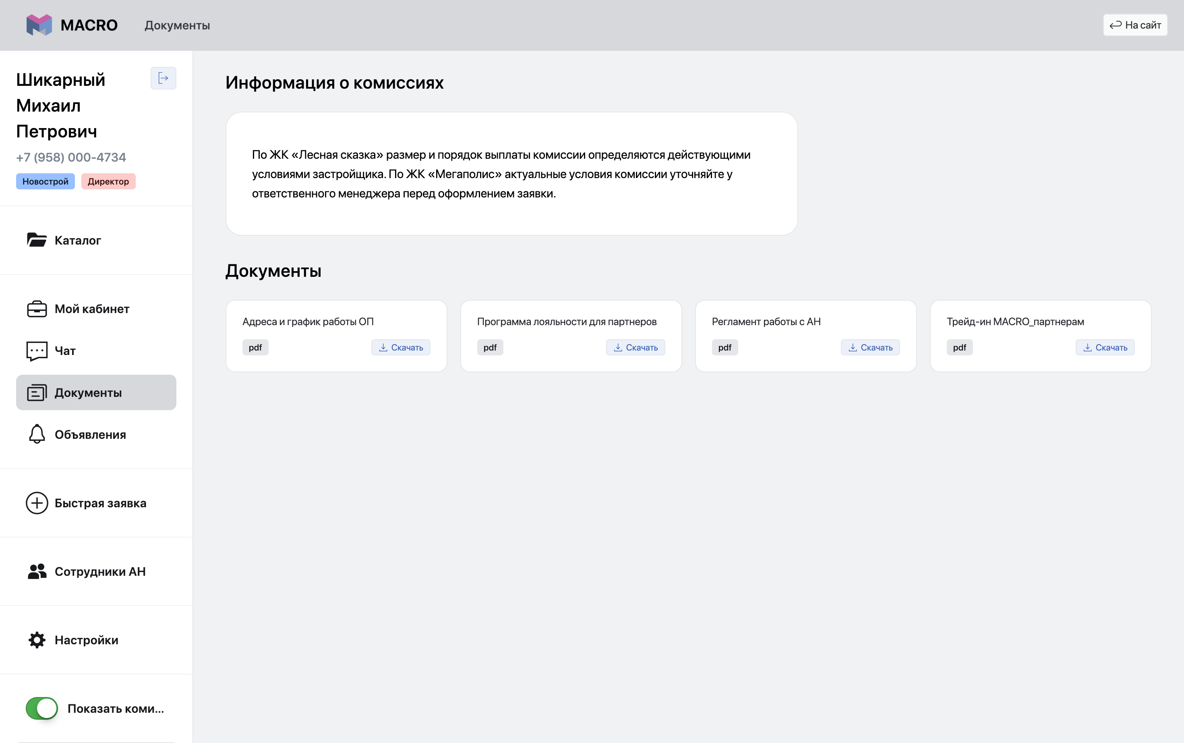Click the Документы sidebar icon
Viewport: 1184px width, 743px height.
(37, 392)
